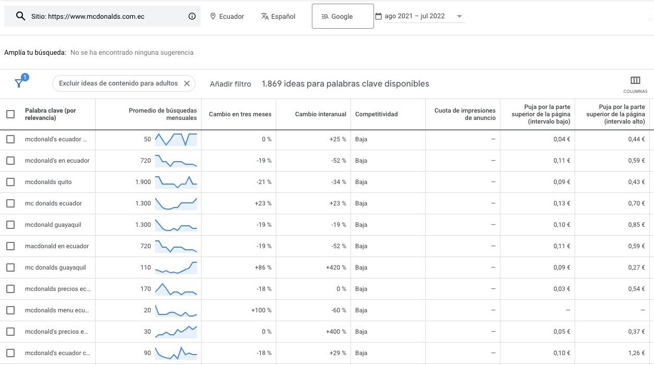Screen dimensions: 654x365
Task: Click the +100 % three-month change value
Action: 261,310
